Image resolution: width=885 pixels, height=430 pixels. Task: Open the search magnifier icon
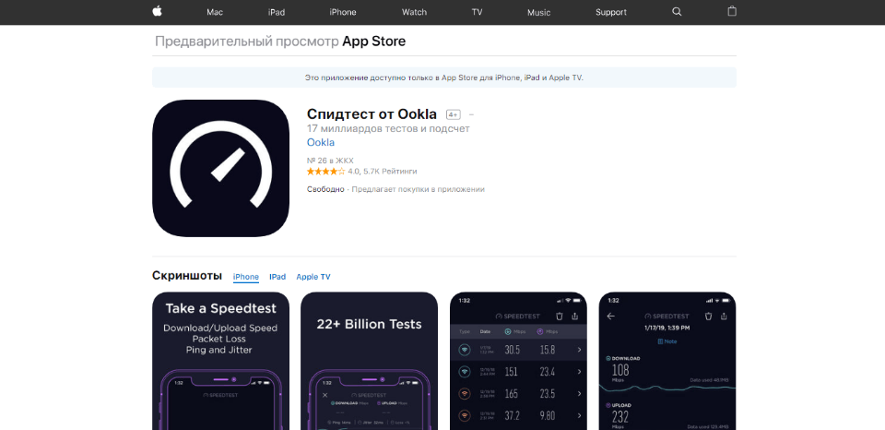[677, 12]
